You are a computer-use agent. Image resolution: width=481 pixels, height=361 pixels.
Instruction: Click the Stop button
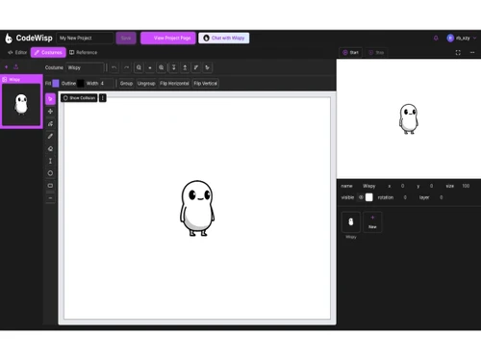(x=376, y=52)
